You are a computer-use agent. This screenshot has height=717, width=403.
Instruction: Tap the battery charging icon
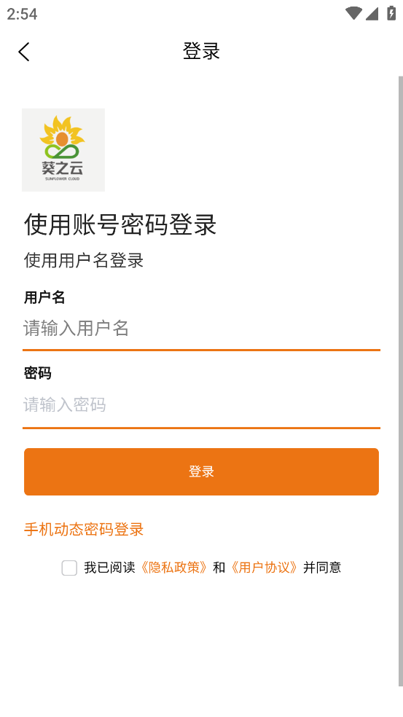391,13
